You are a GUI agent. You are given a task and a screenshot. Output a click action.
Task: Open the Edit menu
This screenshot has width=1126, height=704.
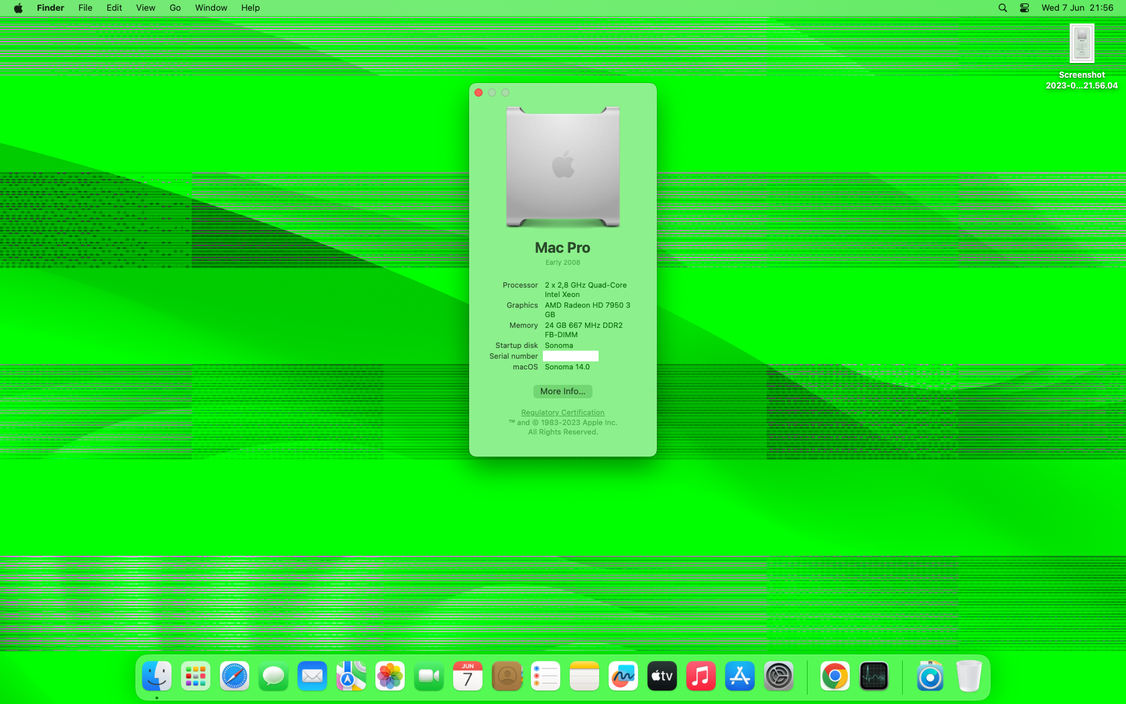tap(114, 8)
